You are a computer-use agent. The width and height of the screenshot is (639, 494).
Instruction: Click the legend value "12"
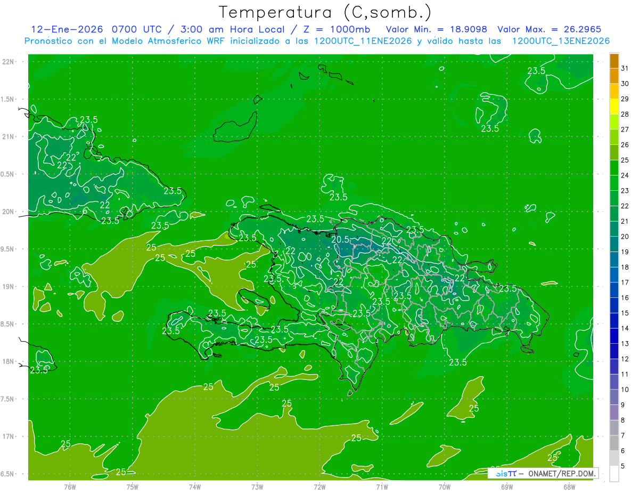tap(625, 359)
